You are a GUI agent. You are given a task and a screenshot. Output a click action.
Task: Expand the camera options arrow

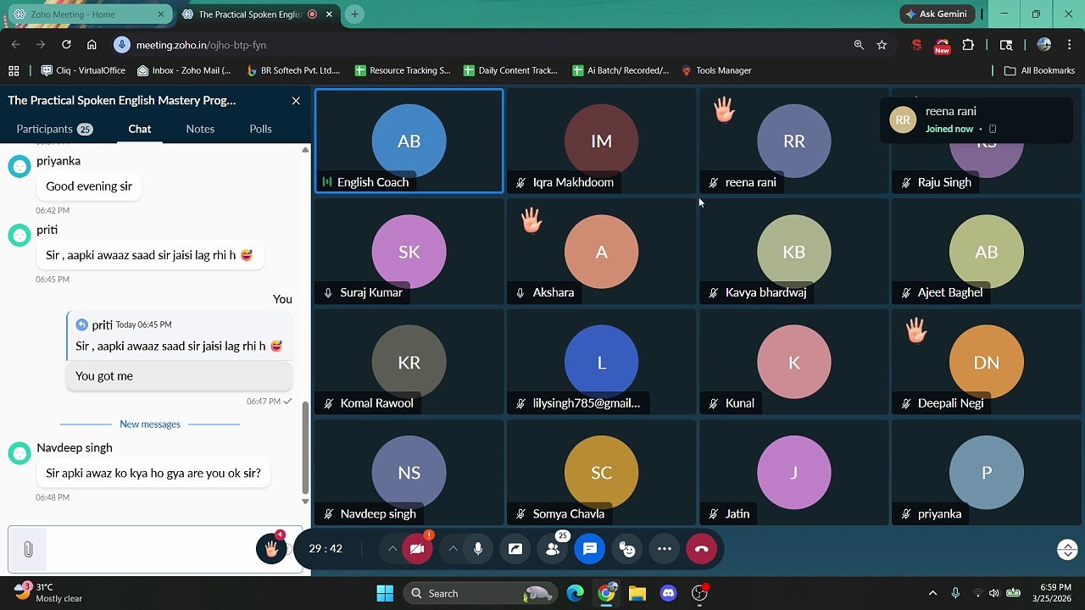(x=392, y=549)
